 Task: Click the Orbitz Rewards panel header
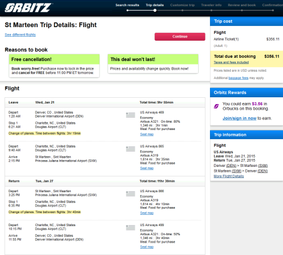coord(246,93)
